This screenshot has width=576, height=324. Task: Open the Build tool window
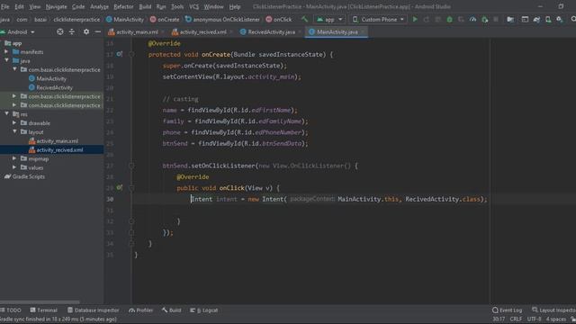172,310
